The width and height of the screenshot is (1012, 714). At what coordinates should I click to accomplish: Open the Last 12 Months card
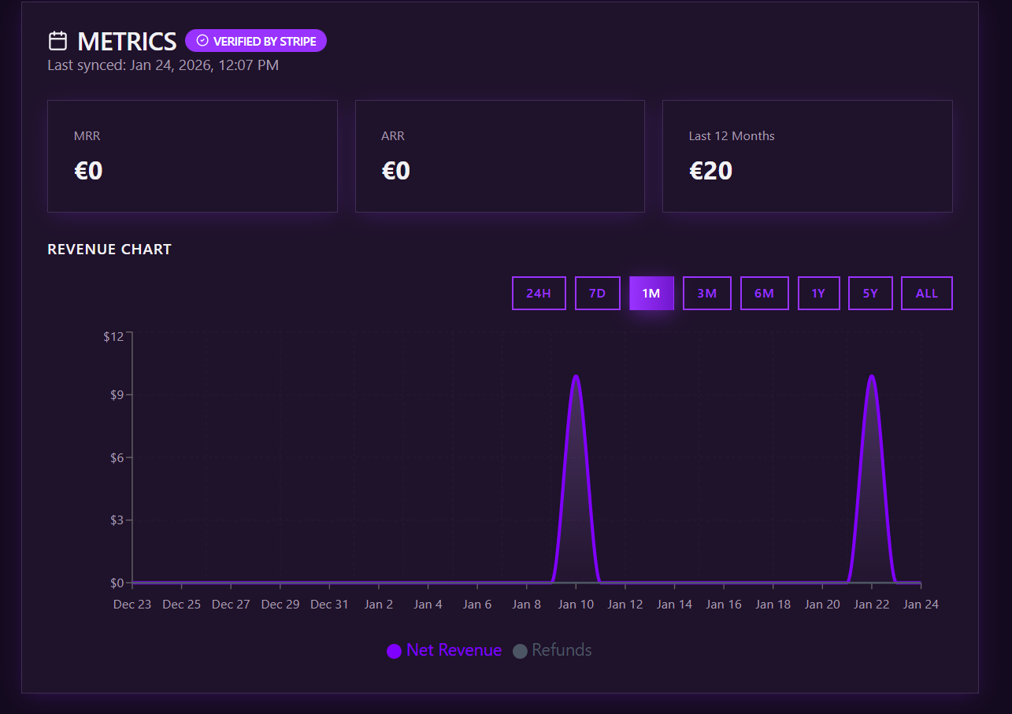click(807, 155)
